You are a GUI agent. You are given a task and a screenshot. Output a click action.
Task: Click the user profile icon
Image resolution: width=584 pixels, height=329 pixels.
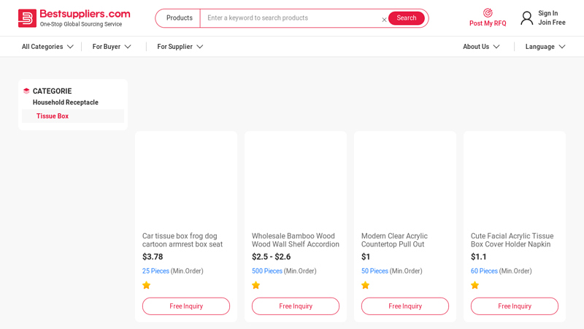click(526, 18)
